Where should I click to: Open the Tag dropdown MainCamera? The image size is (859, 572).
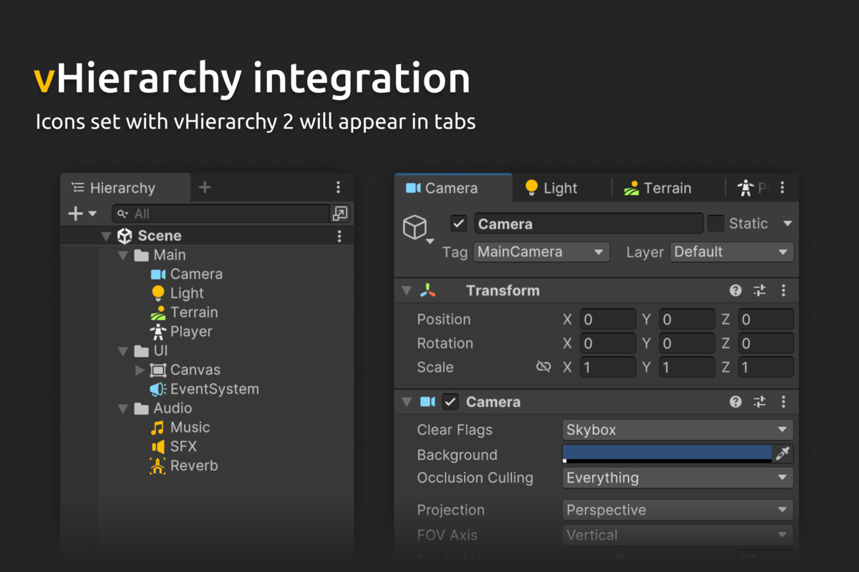click(x=541, y=252)
